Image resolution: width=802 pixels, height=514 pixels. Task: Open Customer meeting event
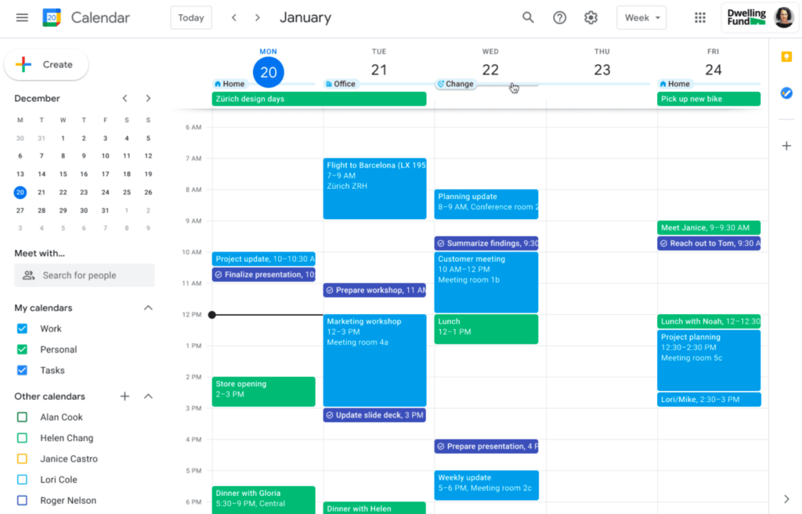point(486,282)
